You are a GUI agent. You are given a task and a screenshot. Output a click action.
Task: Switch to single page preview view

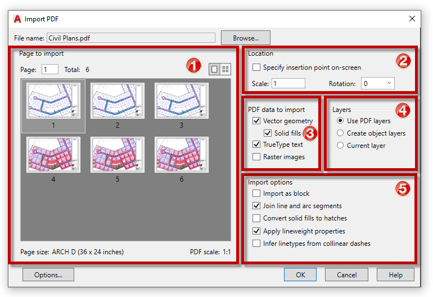coord(214,69)
